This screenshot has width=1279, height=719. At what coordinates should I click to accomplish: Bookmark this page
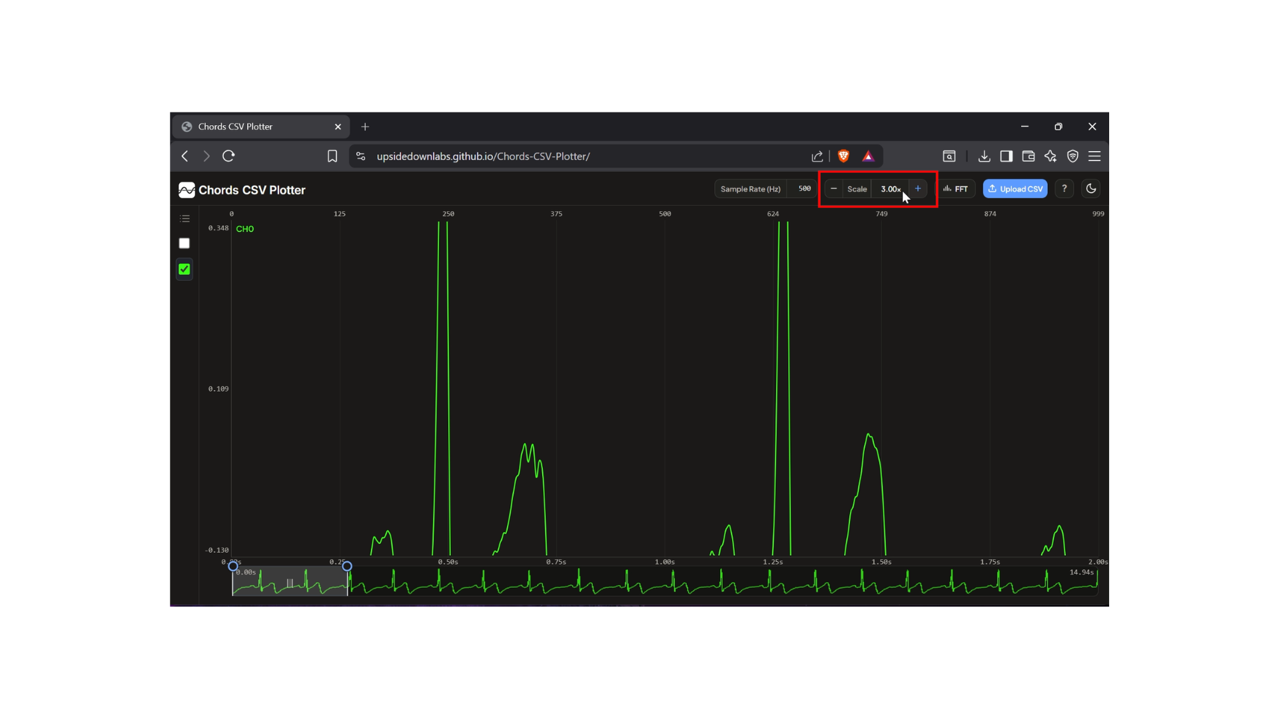[332, 156]
